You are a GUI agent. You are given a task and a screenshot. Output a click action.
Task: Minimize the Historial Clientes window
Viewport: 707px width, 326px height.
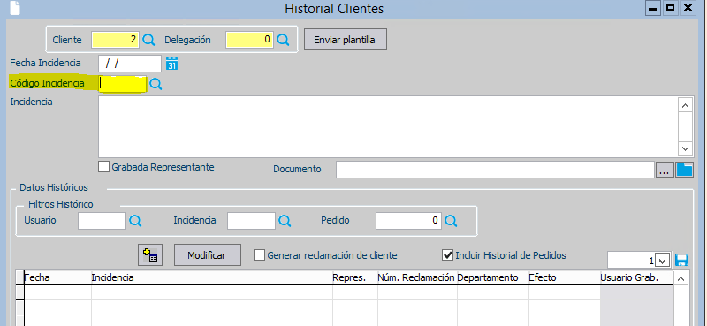(x=652, y=8)
